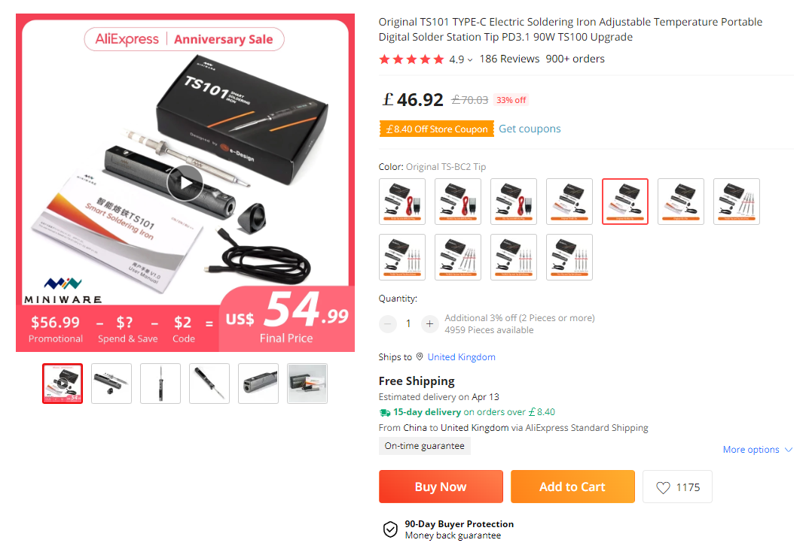Choose the first variant in second row
Viewport: 809px width, 555px height.
coord(402,257)
